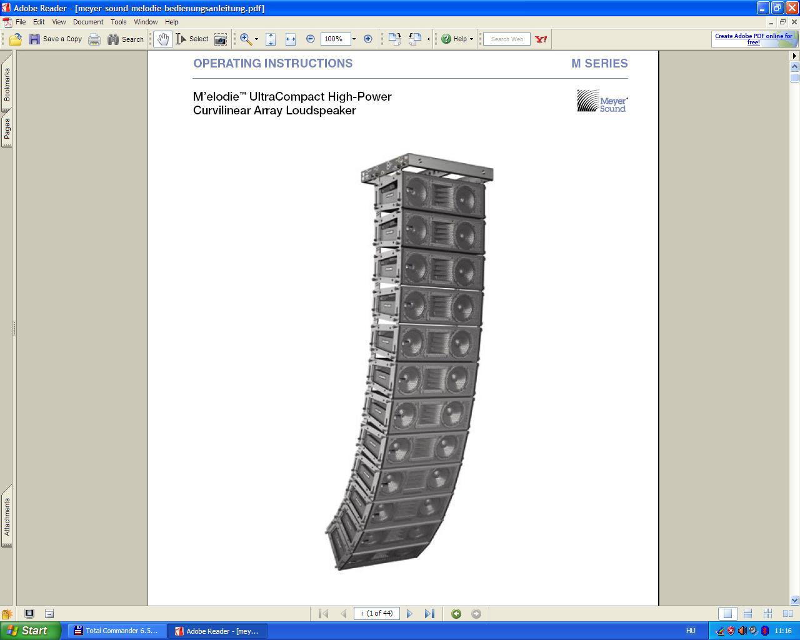Pick the Snapshot camera tool

pyautogui.click(x=221, y=39)
